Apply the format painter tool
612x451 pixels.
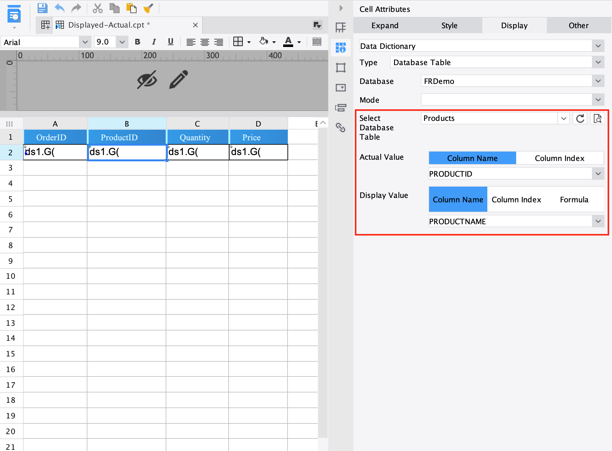[x=148, y=8]
